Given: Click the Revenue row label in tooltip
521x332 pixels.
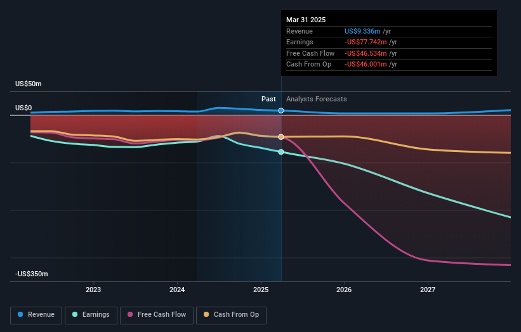Looking at the screenshot, I should [300, 31].
